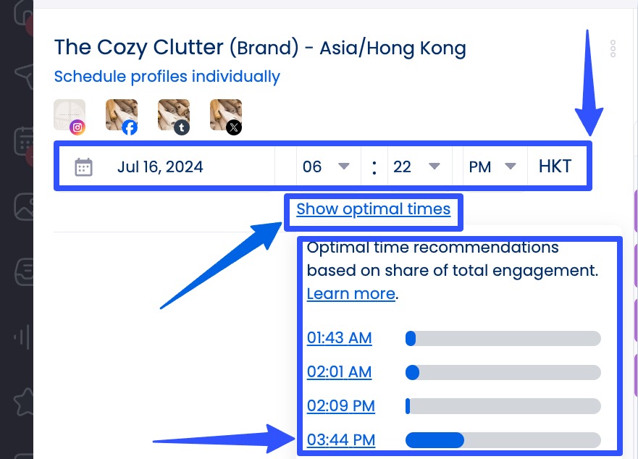Expand the AM/PM dropdown
Image resolution: width=638 pixels, height=459 pixels.
(x=492, y=167)
